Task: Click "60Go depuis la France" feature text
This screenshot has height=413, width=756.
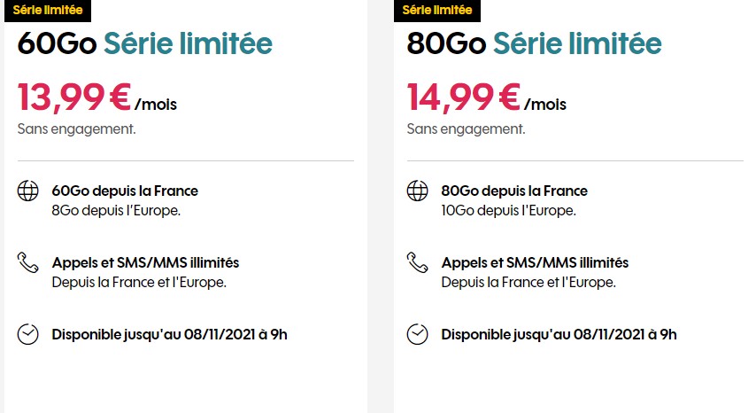Action: [x=125, y=191]
